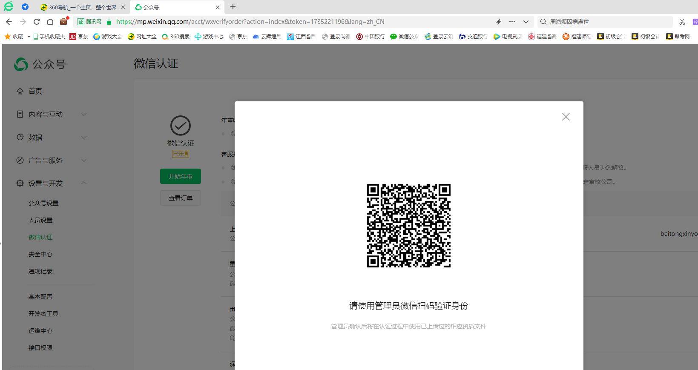Click the 数据 pie chart icon

(20, 137)
